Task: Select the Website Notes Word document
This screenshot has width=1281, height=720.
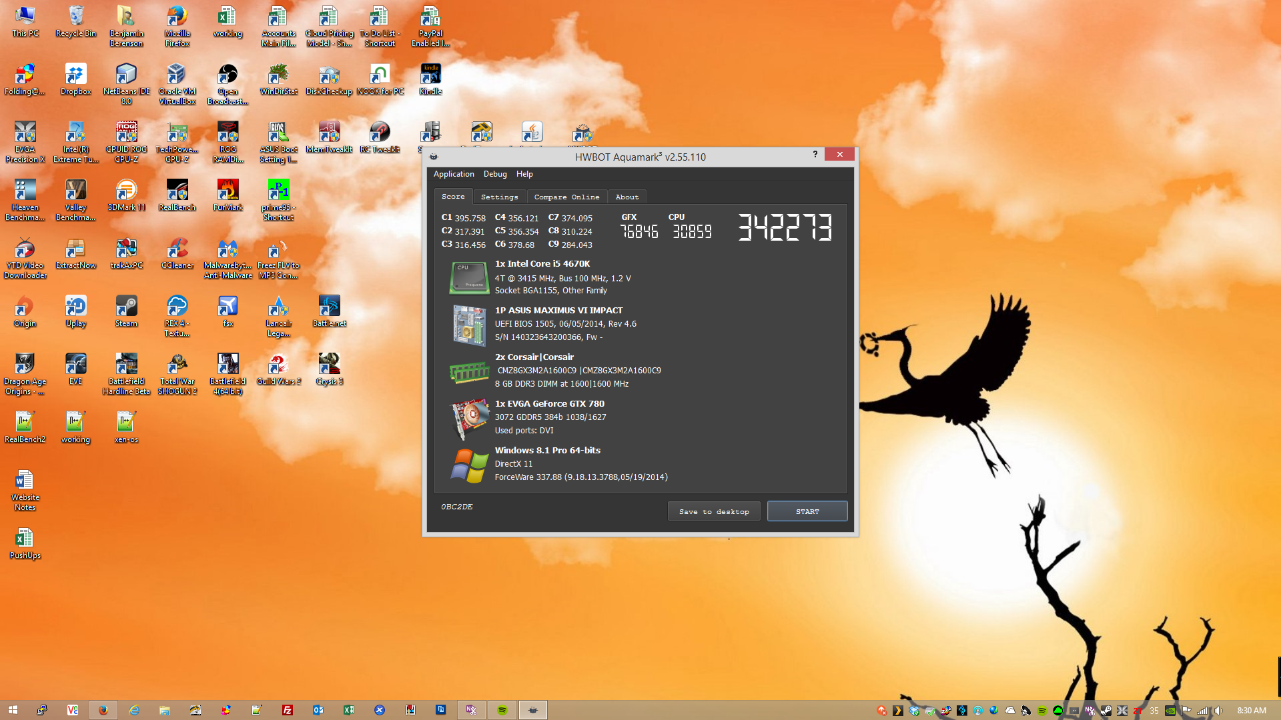Action: [25, 490]
